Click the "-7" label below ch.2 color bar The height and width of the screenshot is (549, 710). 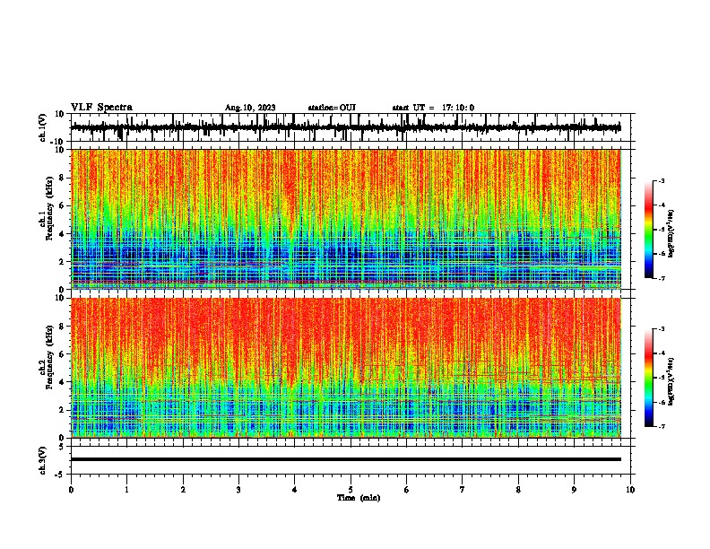[661, 427]
